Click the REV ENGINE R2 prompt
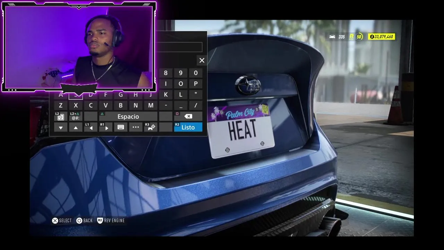 (111, 220)
